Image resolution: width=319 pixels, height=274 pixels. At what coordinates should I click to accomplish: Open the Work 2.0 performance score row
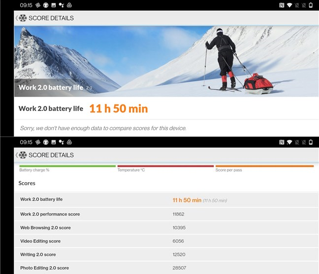coord(166,214)
